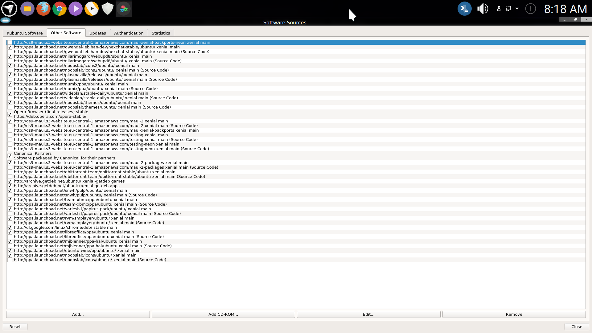Open the shield security icon in panel
Screen dimensions: 592x333
[108, 9]
